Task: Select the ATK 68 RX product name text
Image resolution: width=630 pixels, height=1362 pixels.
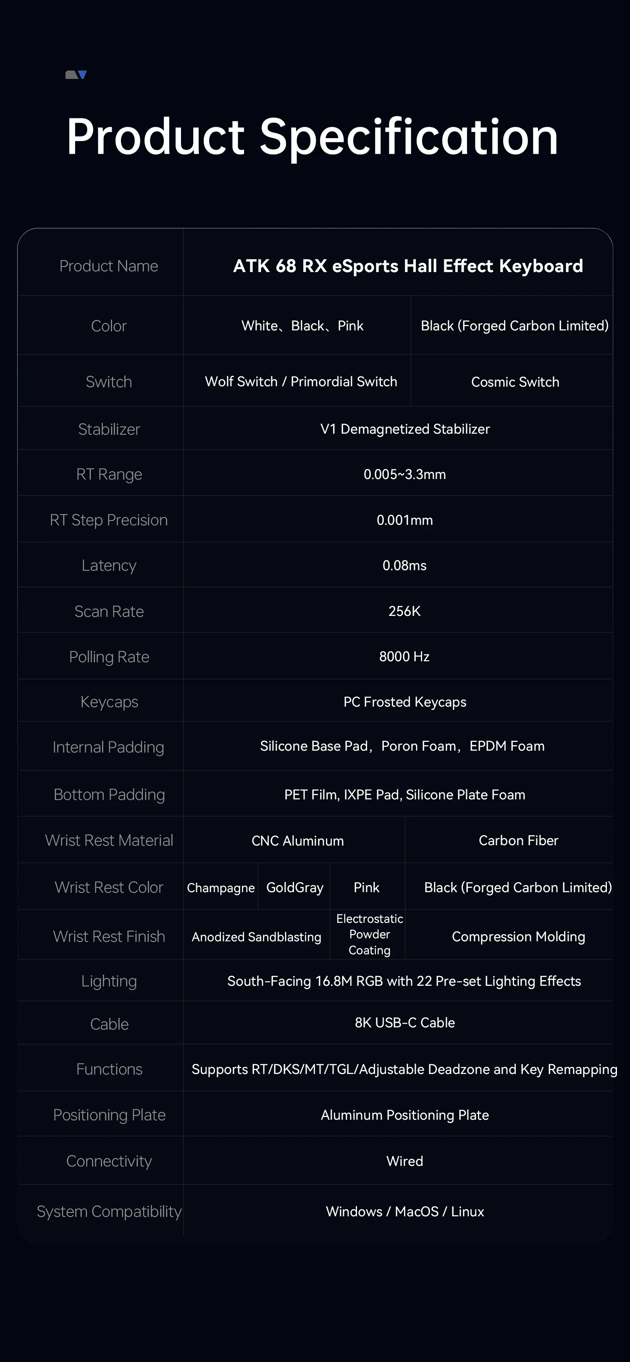Action: [x=408, y=265]
